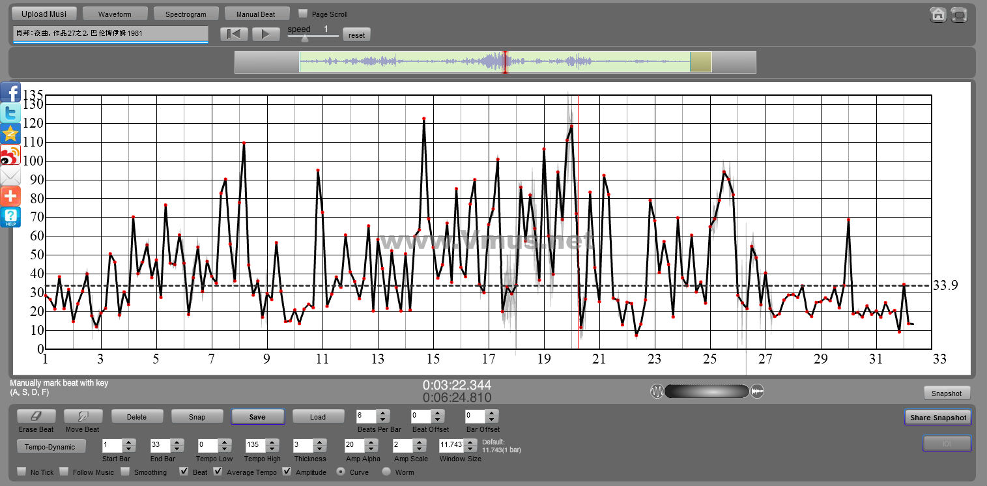
Task: Decrease the Tempo High value
Action: pyautogui.click(x=272, y=449)
